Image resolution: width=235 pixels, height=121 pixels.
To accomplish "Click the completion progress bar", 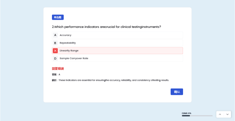I will [x=197, y=116].
